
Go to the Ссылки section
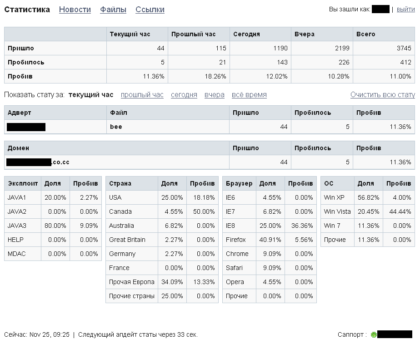[x=150, y=10]
